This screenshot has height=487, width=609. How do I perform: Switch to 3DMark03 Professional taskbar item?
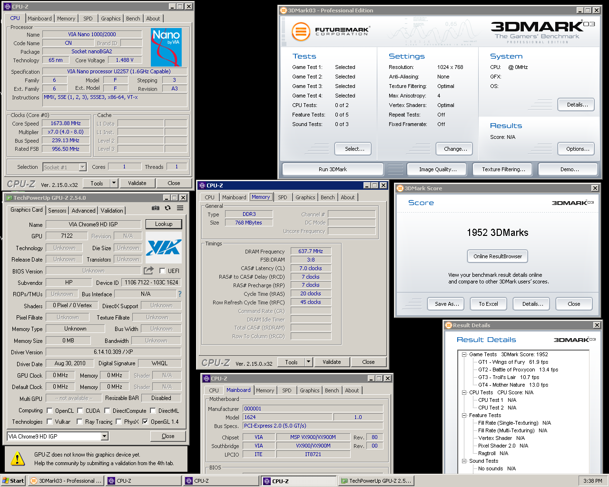click(66, 481)
